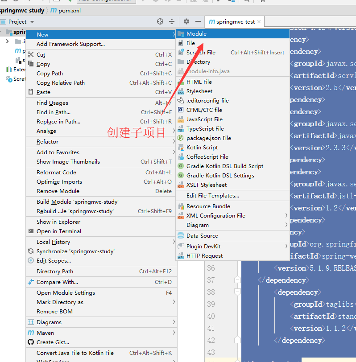The width and height of the screenshot is (356, 362).
Task: Click the locate/scroll-from-source crosshair icon
Action: [160, 22]
